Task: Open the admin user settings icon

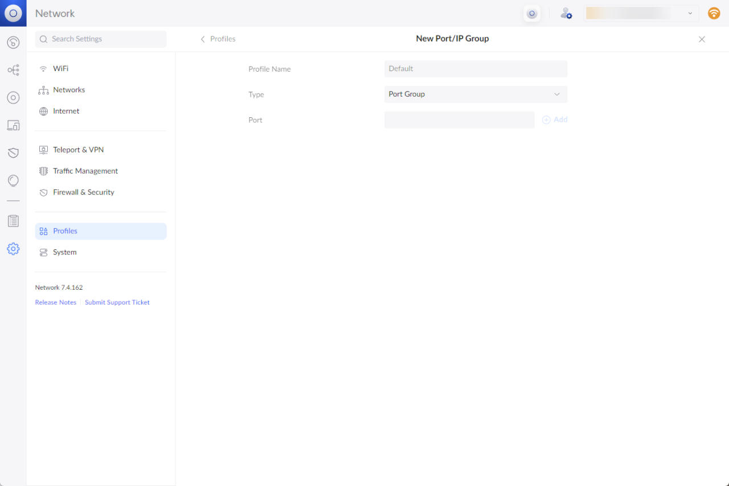Action: [x=566, y=13]
